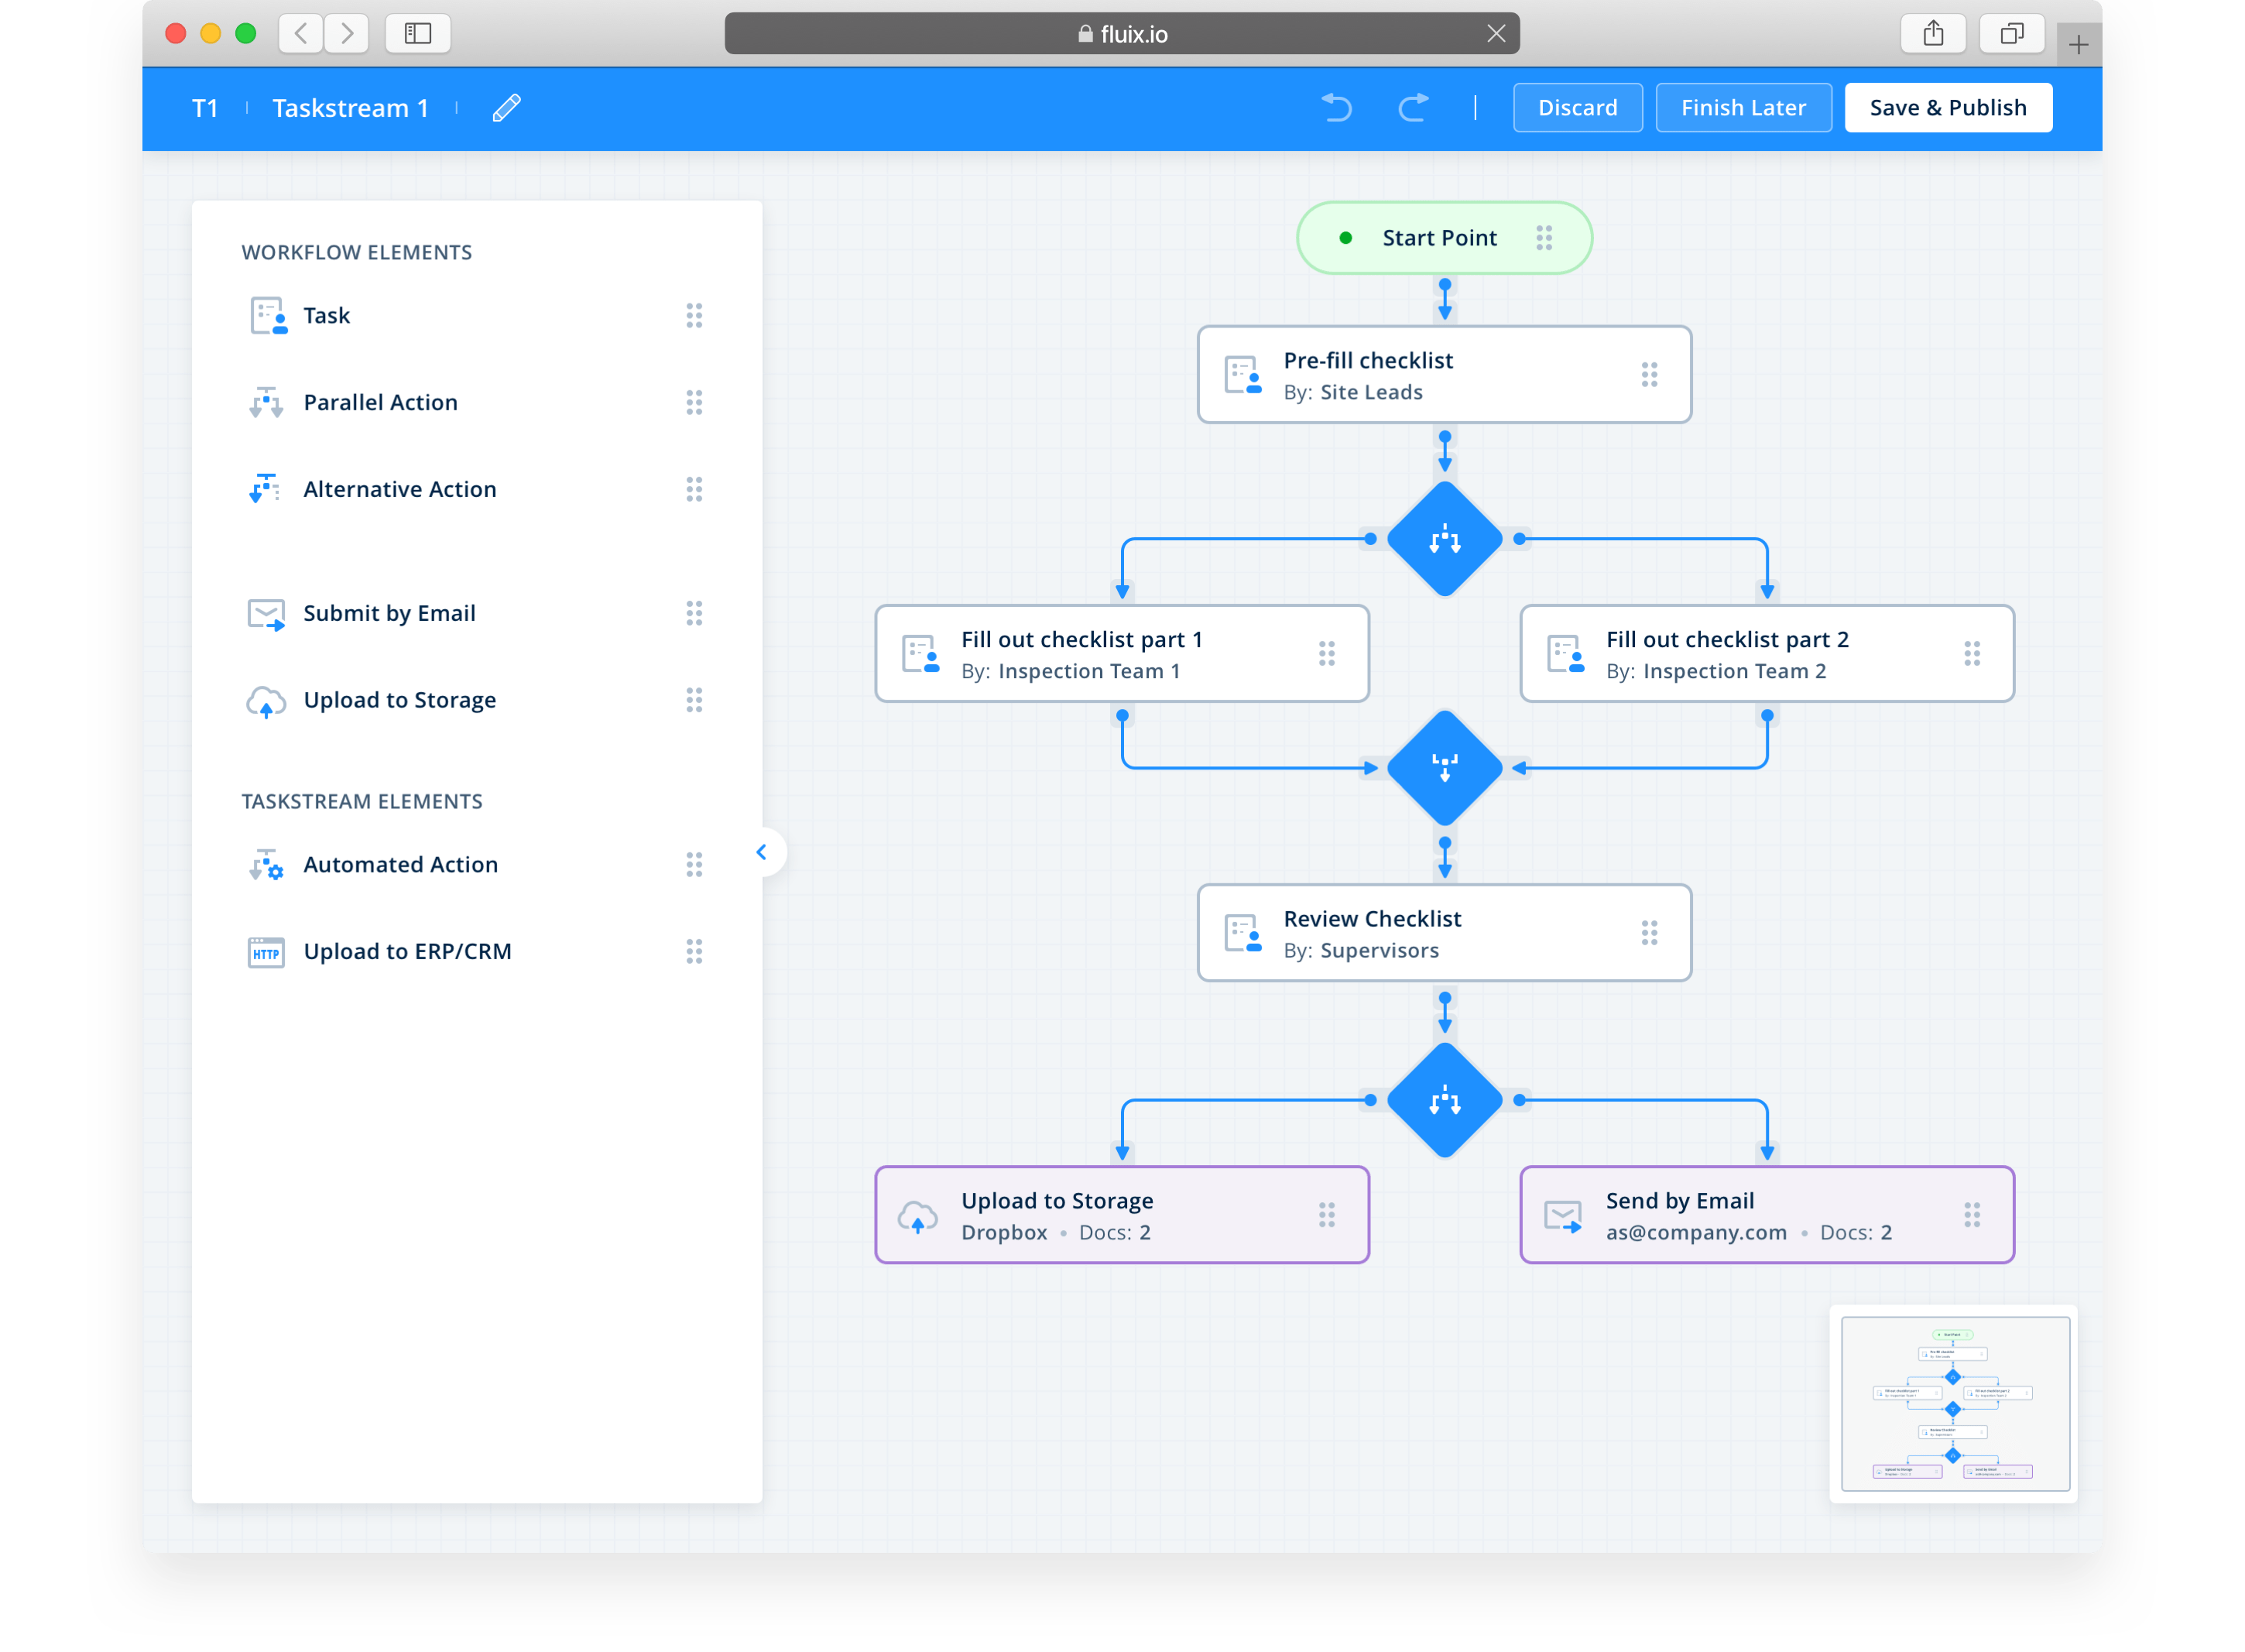Click the workflow minimap thumbnail
This screenshot has width=2245, height=1652.
coord(1954,1404)
